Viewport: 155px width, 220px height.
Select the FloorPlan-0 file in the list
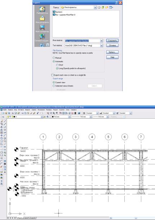click(64, 15)
